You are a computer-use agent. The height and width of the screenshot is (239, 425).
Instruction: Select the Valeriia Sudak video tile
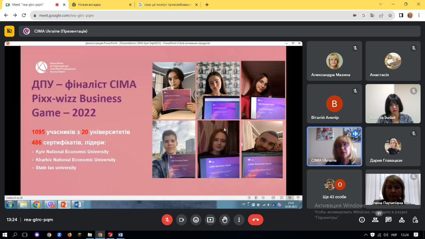point(393,104)
